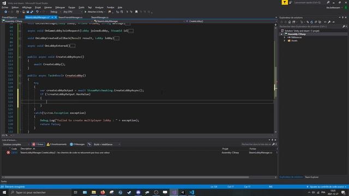Click Ajouter au contrôle de code source

coord(327,187)
